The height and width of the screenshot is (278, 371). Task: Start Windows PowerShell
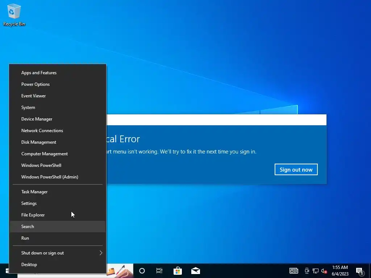click(x=58, y=165)
